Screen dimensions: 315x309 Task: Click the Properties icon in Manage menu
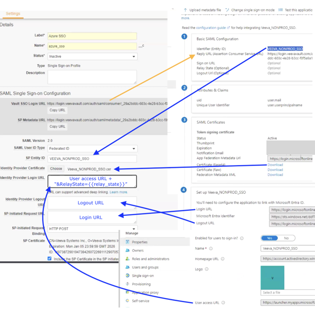tap(127, 242)
